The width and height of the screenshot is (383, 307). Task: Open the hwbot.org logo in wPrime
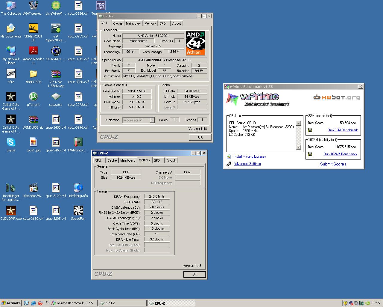(x=336, y=97)
